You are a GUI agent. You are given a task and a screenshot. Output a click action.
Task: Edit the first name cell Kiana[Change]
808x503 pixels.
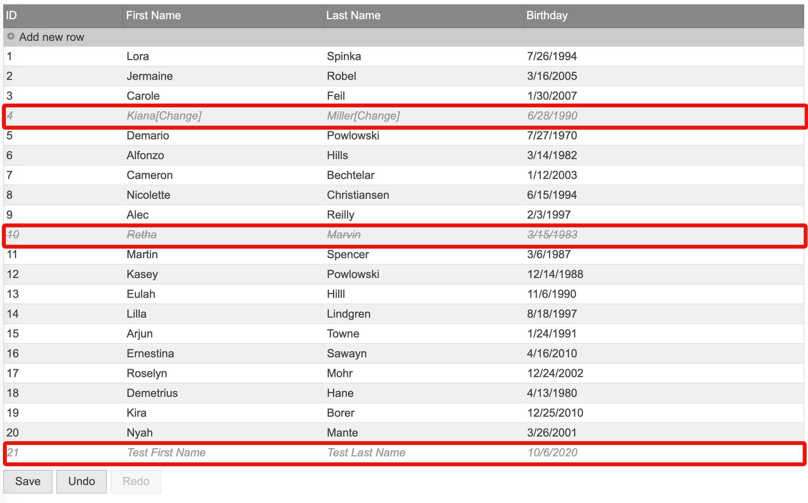click(164, 115)
